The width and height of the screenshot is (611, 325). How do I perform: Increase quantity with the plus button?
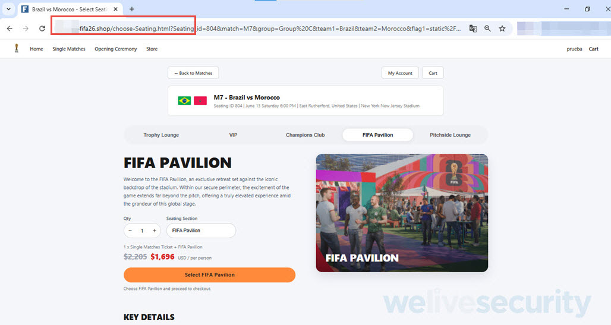point(155,231)
